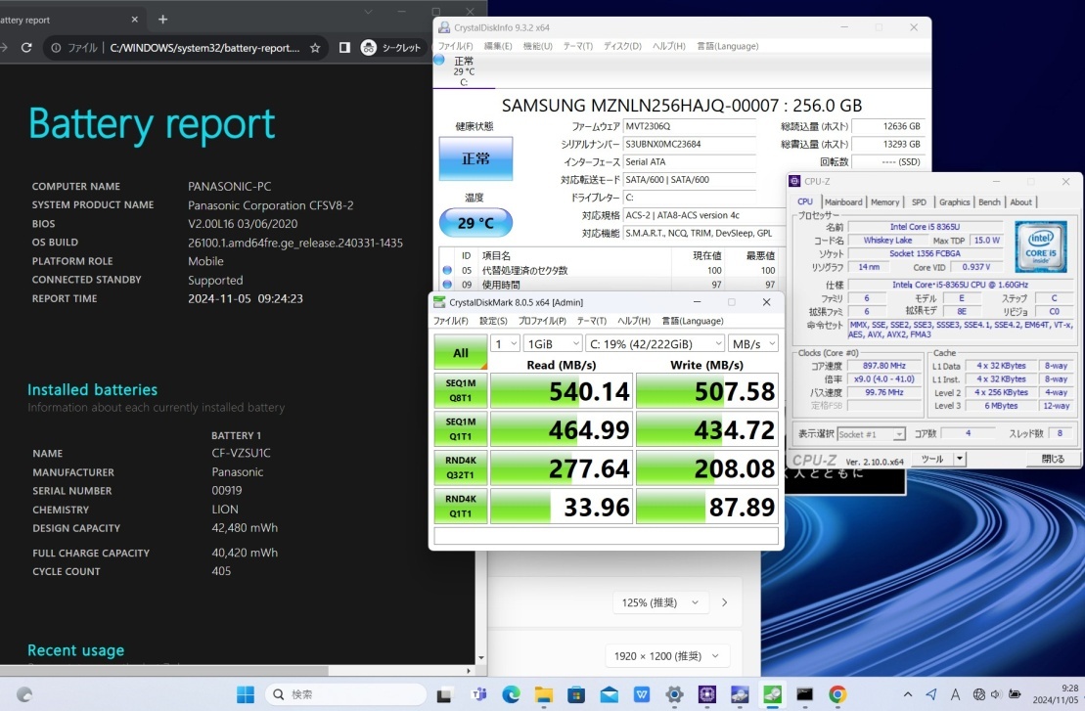The image size is (1085, 711).
Task: Run all benchmarks with All button
Action: point(461,353)
